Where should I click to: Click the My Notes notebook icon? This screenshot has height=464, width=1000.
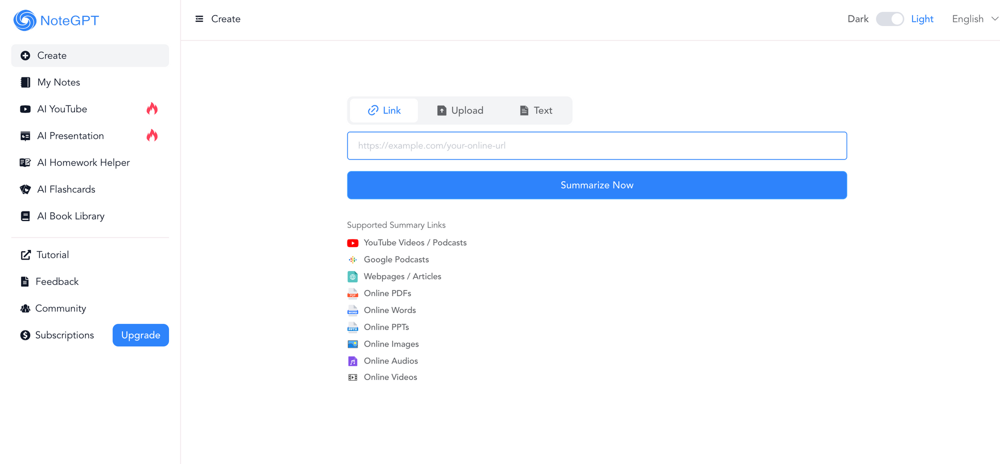(x=25, y=82)
